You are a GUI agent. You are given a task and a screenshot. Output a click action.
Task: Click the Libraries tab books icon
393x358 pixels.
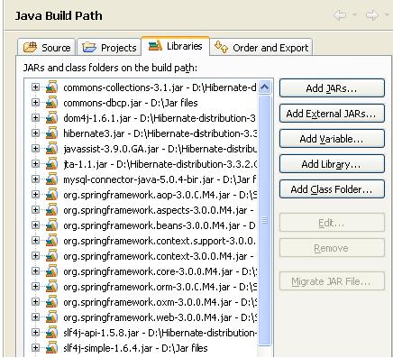point(155,46)
